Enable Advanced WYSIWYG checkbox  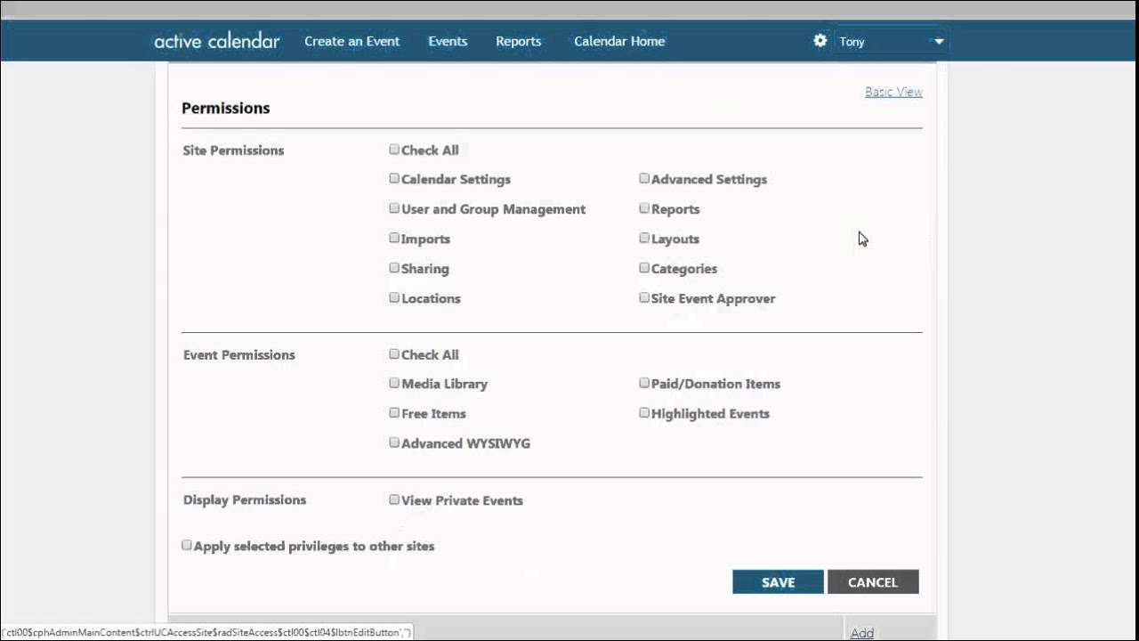[x=394, y=442]
